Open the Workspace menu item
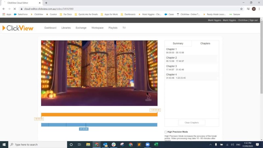Viewport: 263px width, 148px height. pyautogui.click(x=97, y=28)
